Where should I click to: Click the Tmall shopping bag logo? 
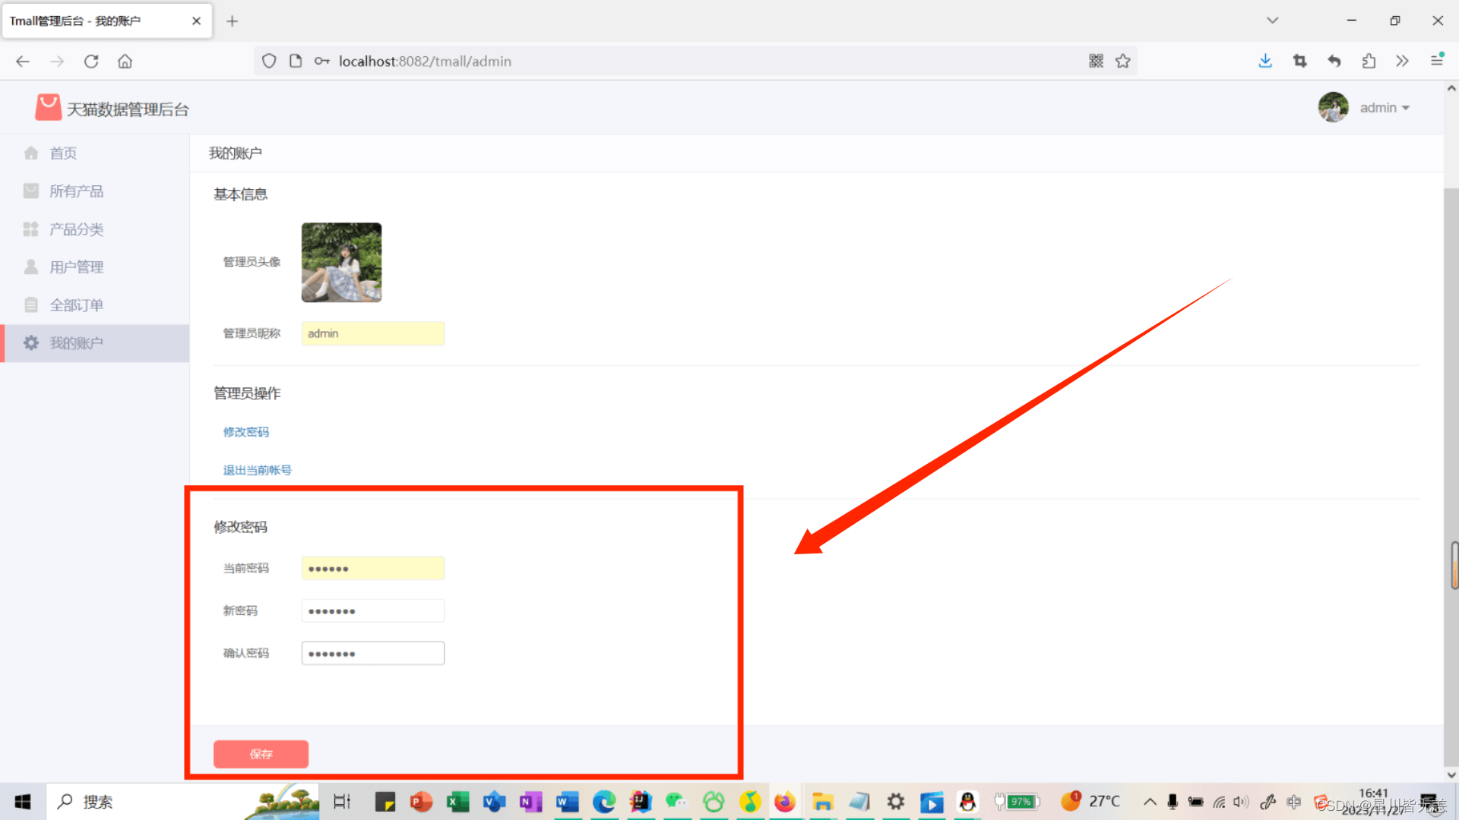[x=48, y=108]
